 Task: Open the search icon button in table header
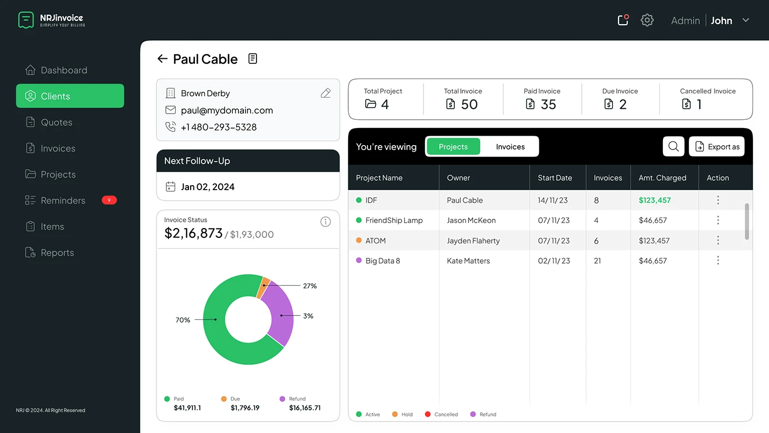coord(673,147)
